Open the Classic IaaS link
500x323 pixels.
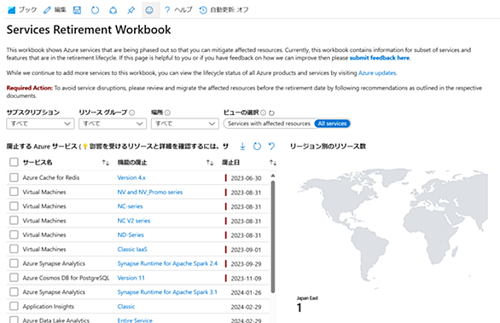(132, 249)
